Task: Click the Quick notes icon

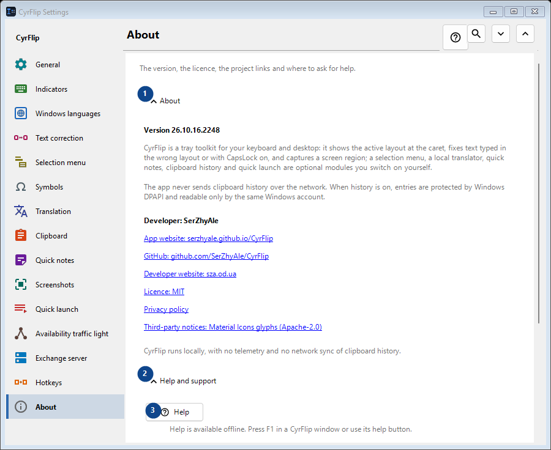Action: 21,260
